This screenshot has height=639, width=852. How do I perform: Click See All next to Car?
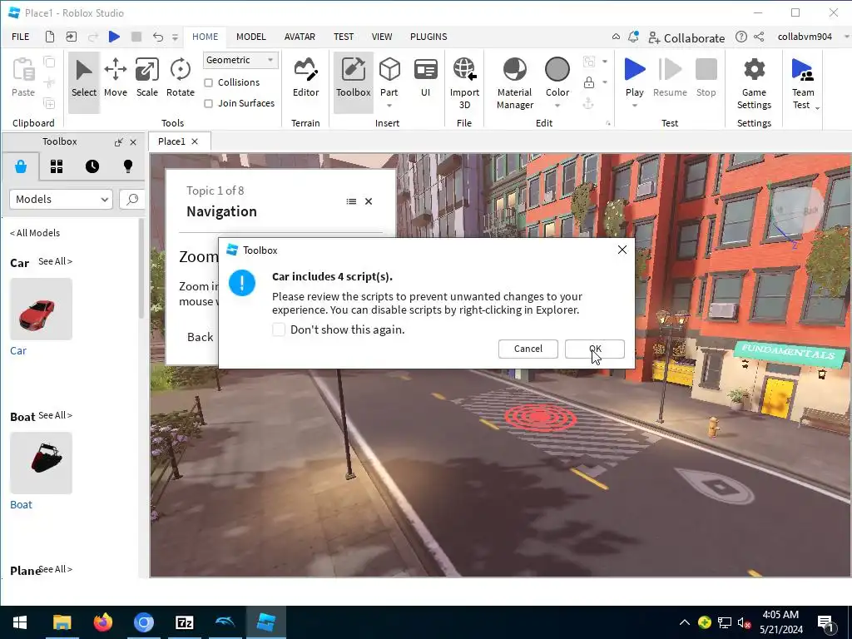pos(55,261)
